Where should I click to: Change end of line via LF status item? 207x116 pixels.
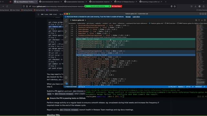point(193,87)
